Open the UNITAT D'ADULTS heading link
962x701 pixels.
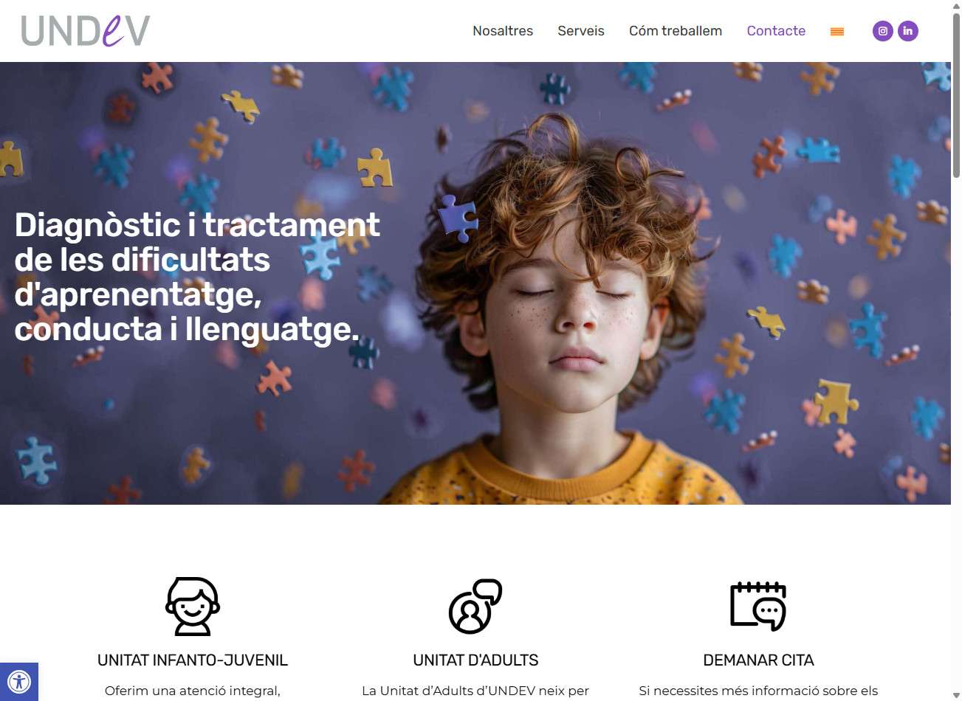(x=475, y=660)
